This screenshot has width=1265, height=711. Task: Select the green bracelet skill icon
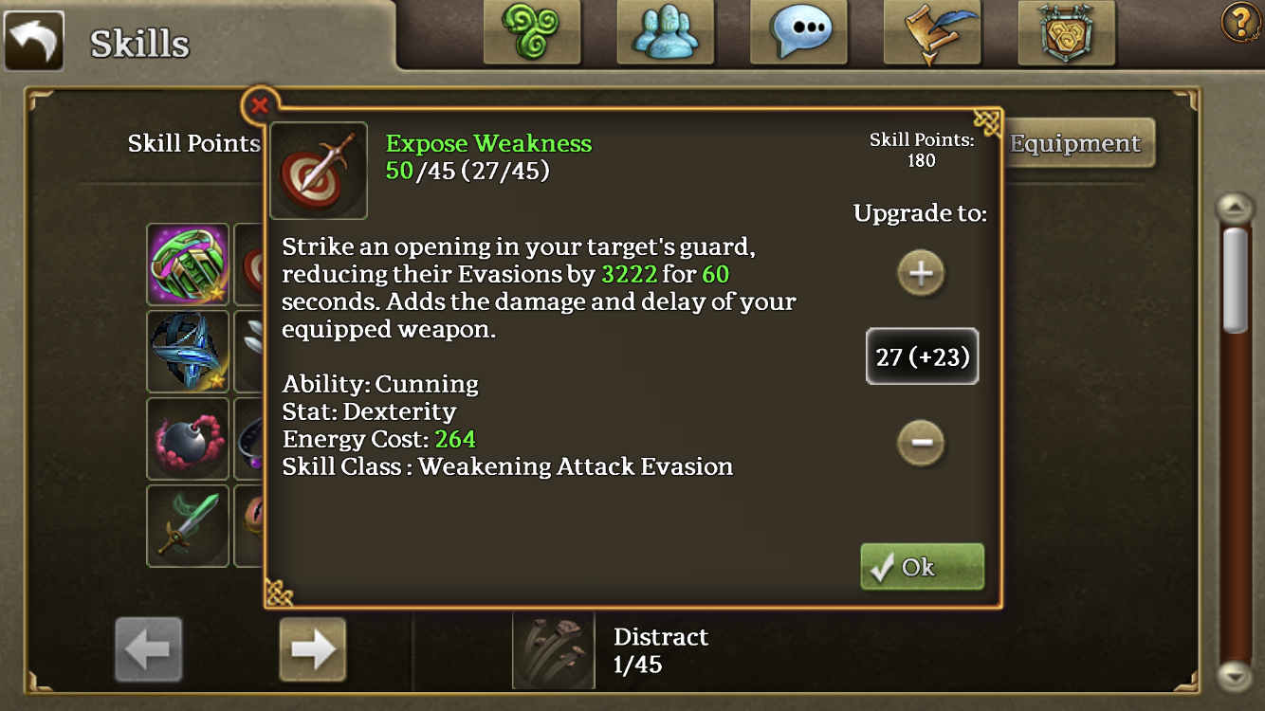tap(188, 264)
